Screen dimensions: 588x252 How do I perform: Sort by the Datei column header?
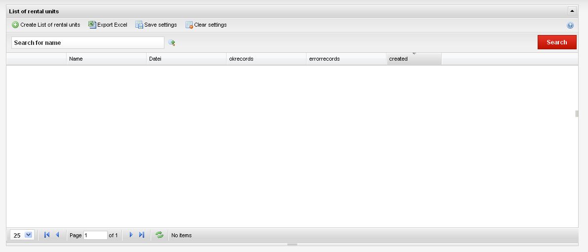click(187, 59)
